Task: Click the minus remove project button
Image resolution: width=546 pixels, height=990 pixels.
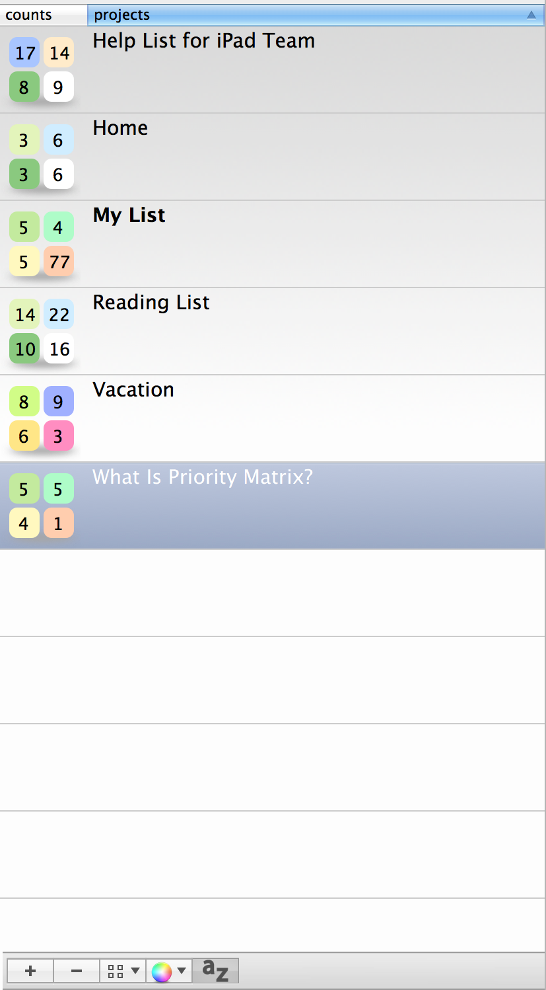Action: (x=77, y=971)
